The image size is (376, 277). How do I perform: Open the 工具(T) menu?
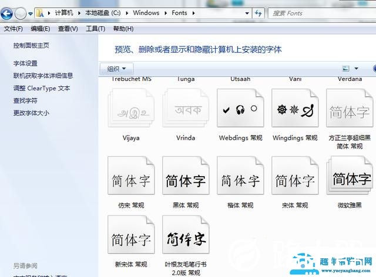pos(95,29)
